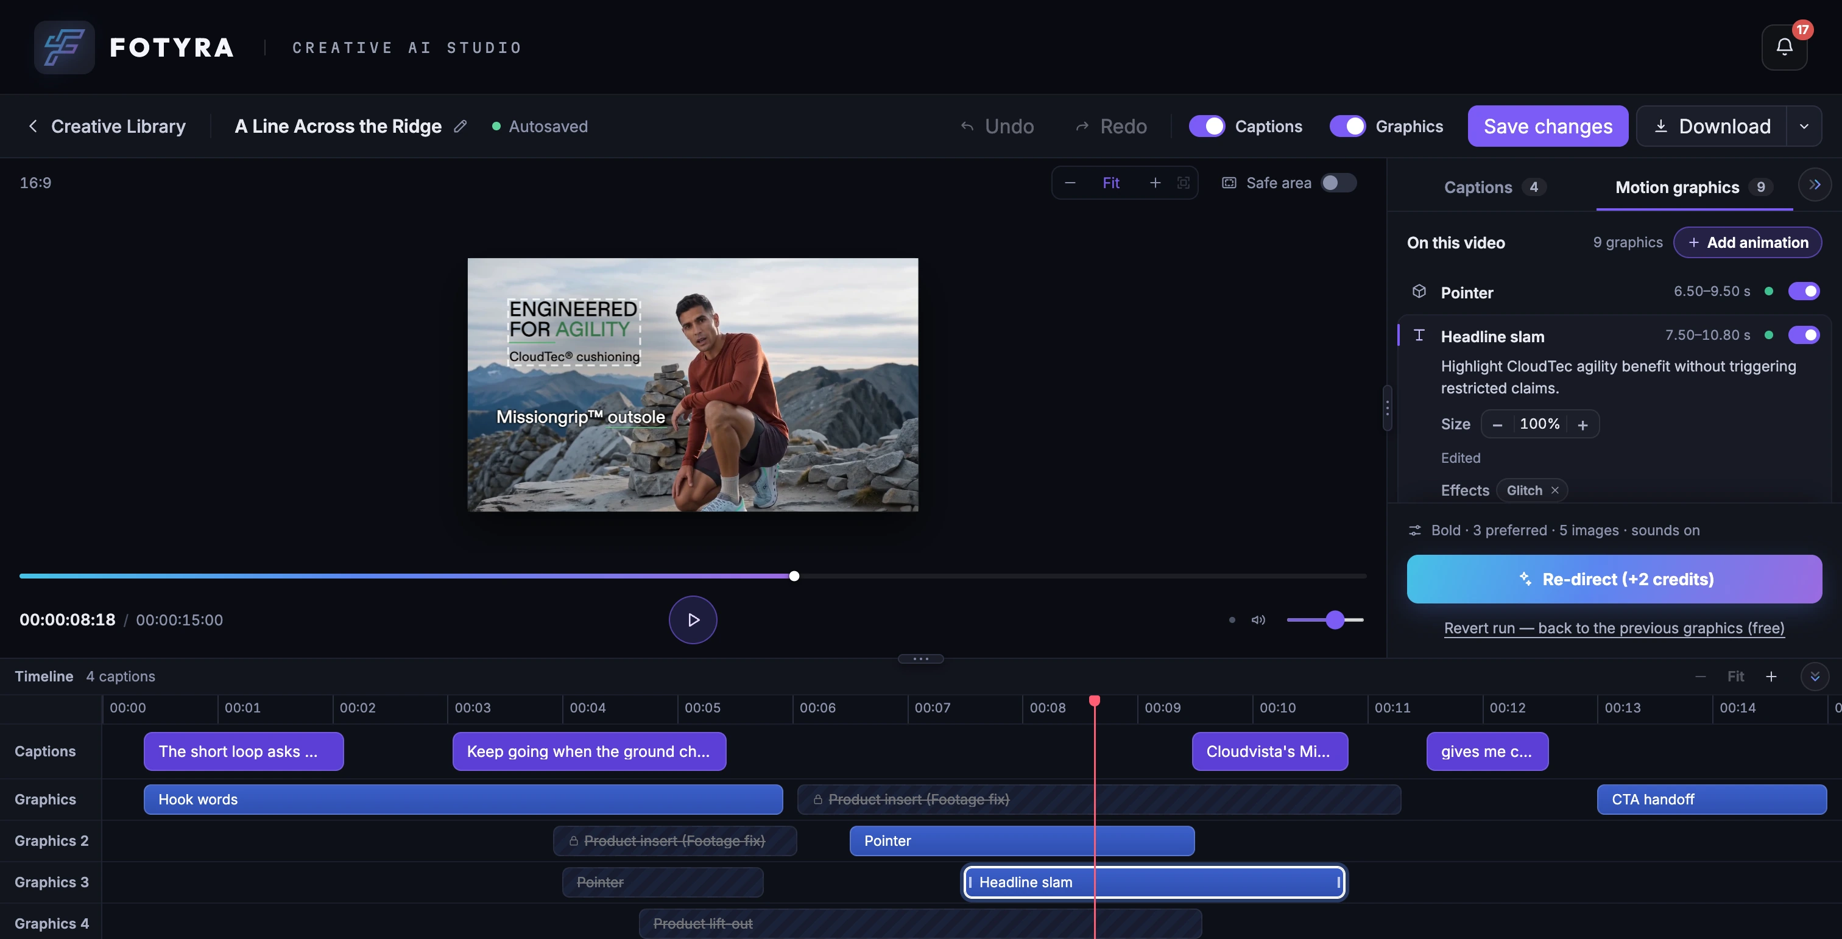
Task: Click the red timeline playhead marker
Action: (1094, 700)
